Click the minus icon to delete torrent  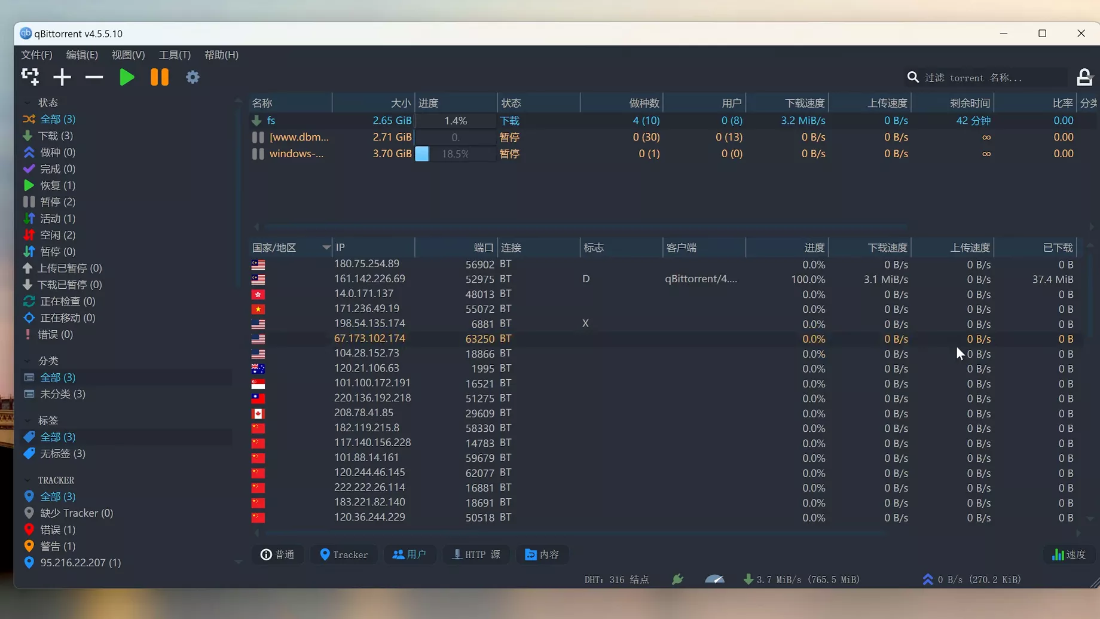[x=94, y=77]
